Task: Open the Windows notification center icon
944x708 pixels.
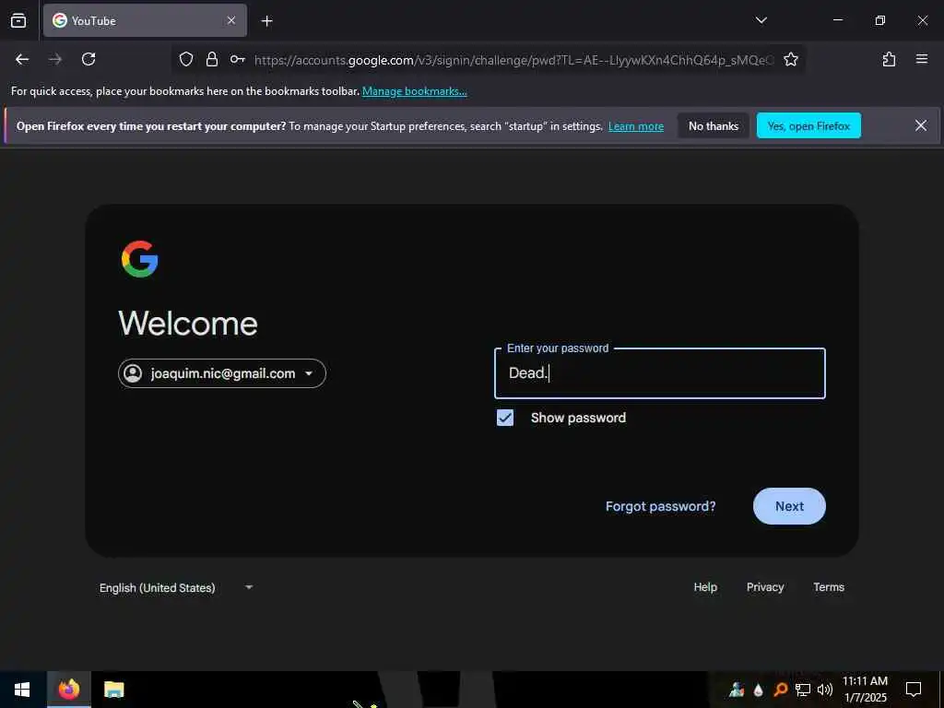Action: [914, 690]
